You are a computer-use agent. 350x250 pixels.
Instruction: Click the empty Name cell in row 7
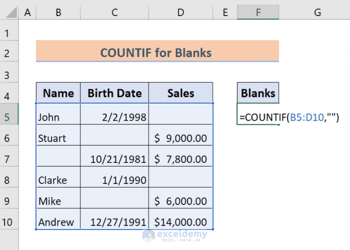coord(58,156)
